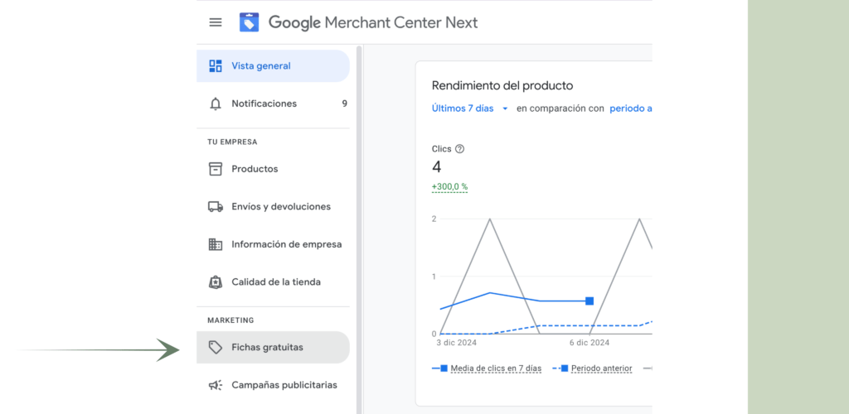Open Notificaciones menu item
The width and height of the screenshot is (849, 414).
click(x=273, y=103)
